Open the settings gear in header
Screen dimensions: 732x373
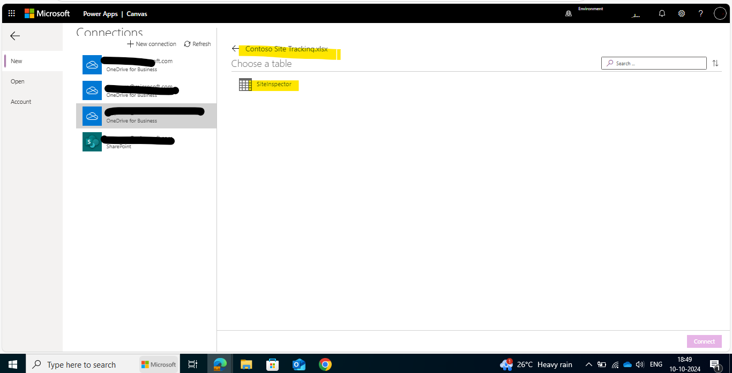tap(682, 13)
